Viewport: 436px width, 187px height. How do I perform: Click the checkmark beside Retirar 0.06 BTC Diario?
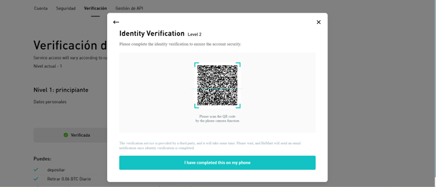[x=36, y=178]
